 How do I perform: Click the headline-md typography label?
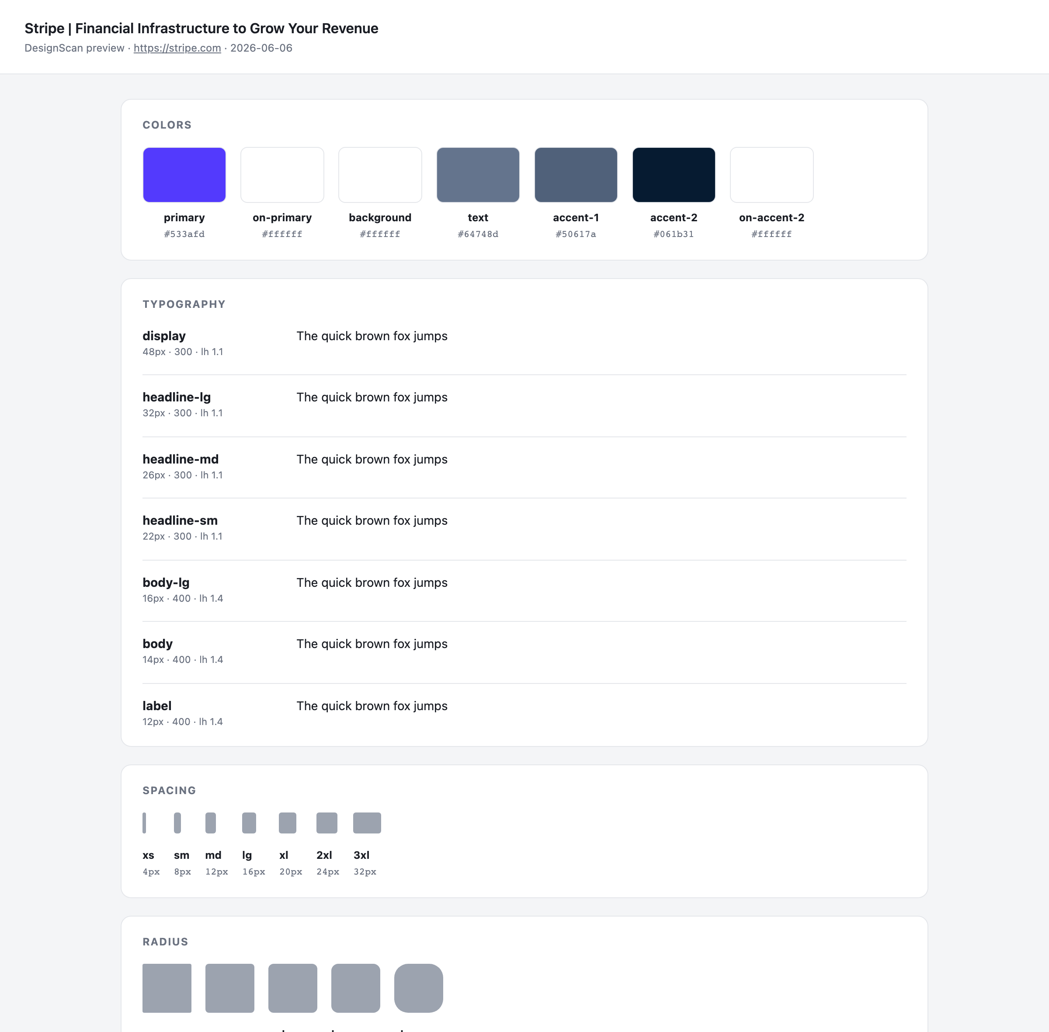(181, 459)
